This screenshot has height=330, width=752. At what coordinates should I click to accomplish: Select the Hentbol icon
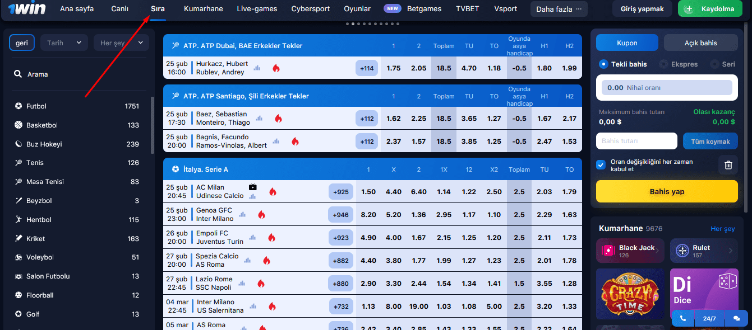pos(19,220)
